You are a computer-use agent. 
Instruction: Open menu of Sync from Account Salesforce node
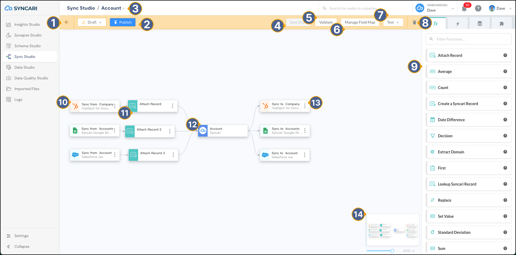[x=115, y=154]
